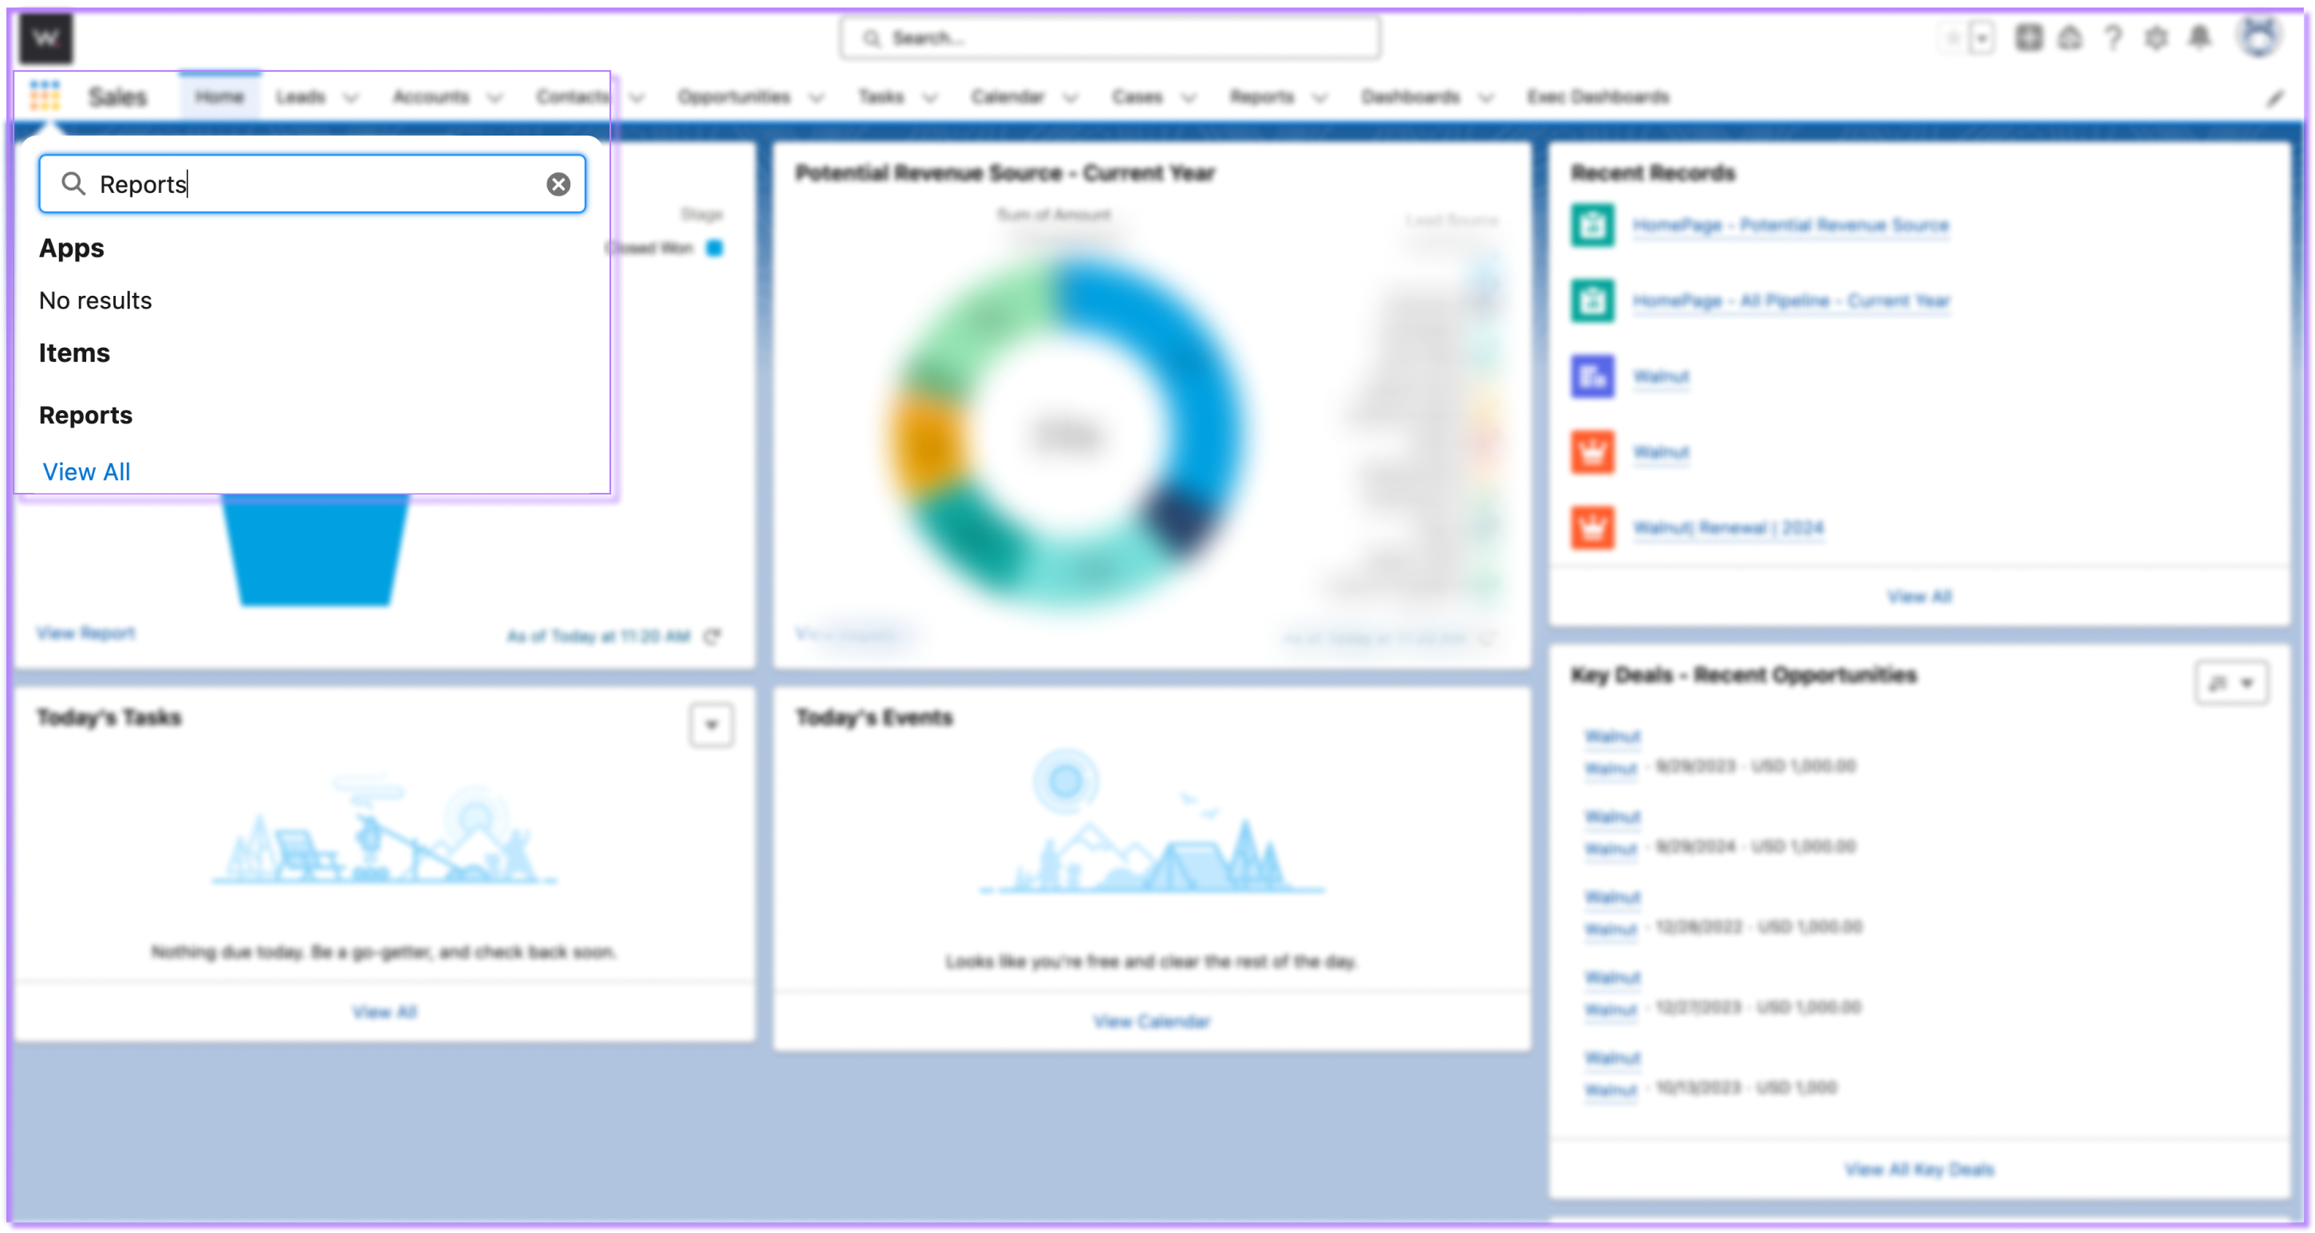This screenshot has height=1233, width=2315.
Task: Click View All in the App Launcher
Action: click(86, 472)
